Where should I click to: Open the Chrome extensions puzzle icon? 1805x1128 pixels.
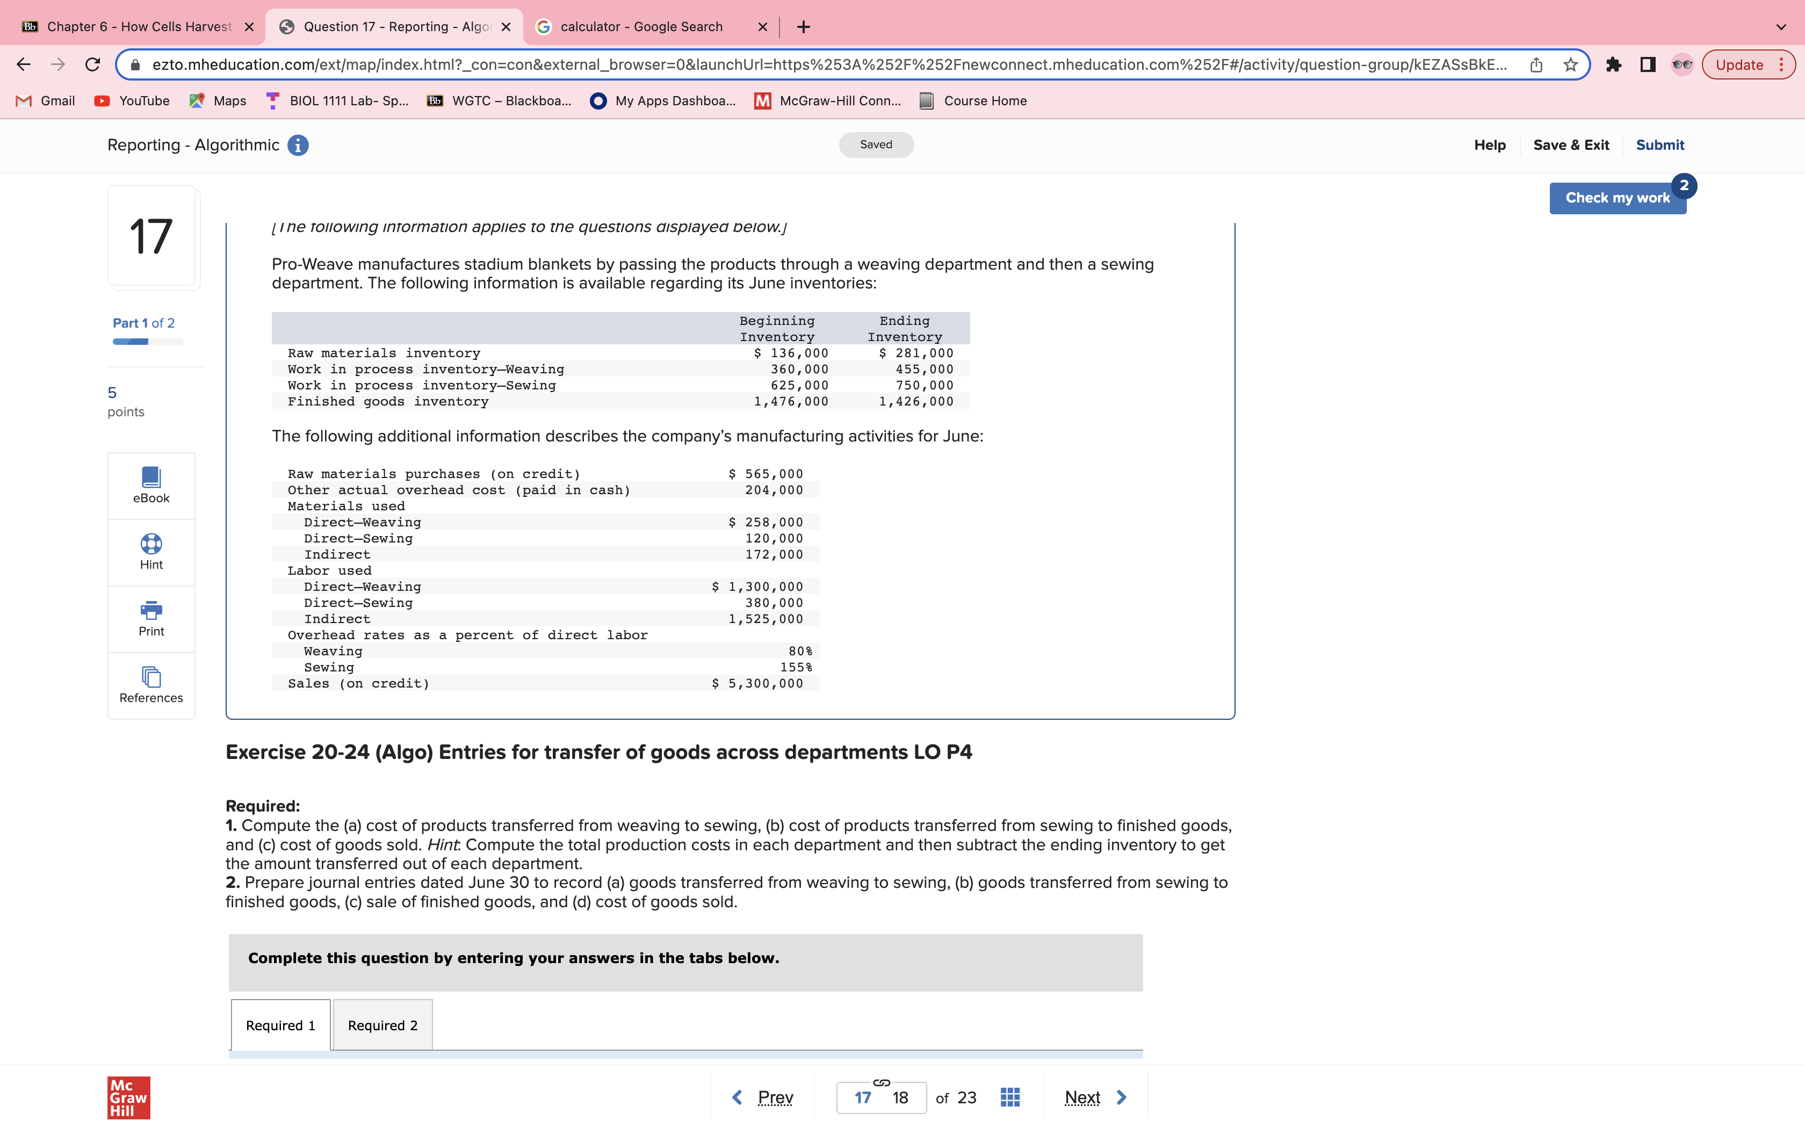point(1613,65)
